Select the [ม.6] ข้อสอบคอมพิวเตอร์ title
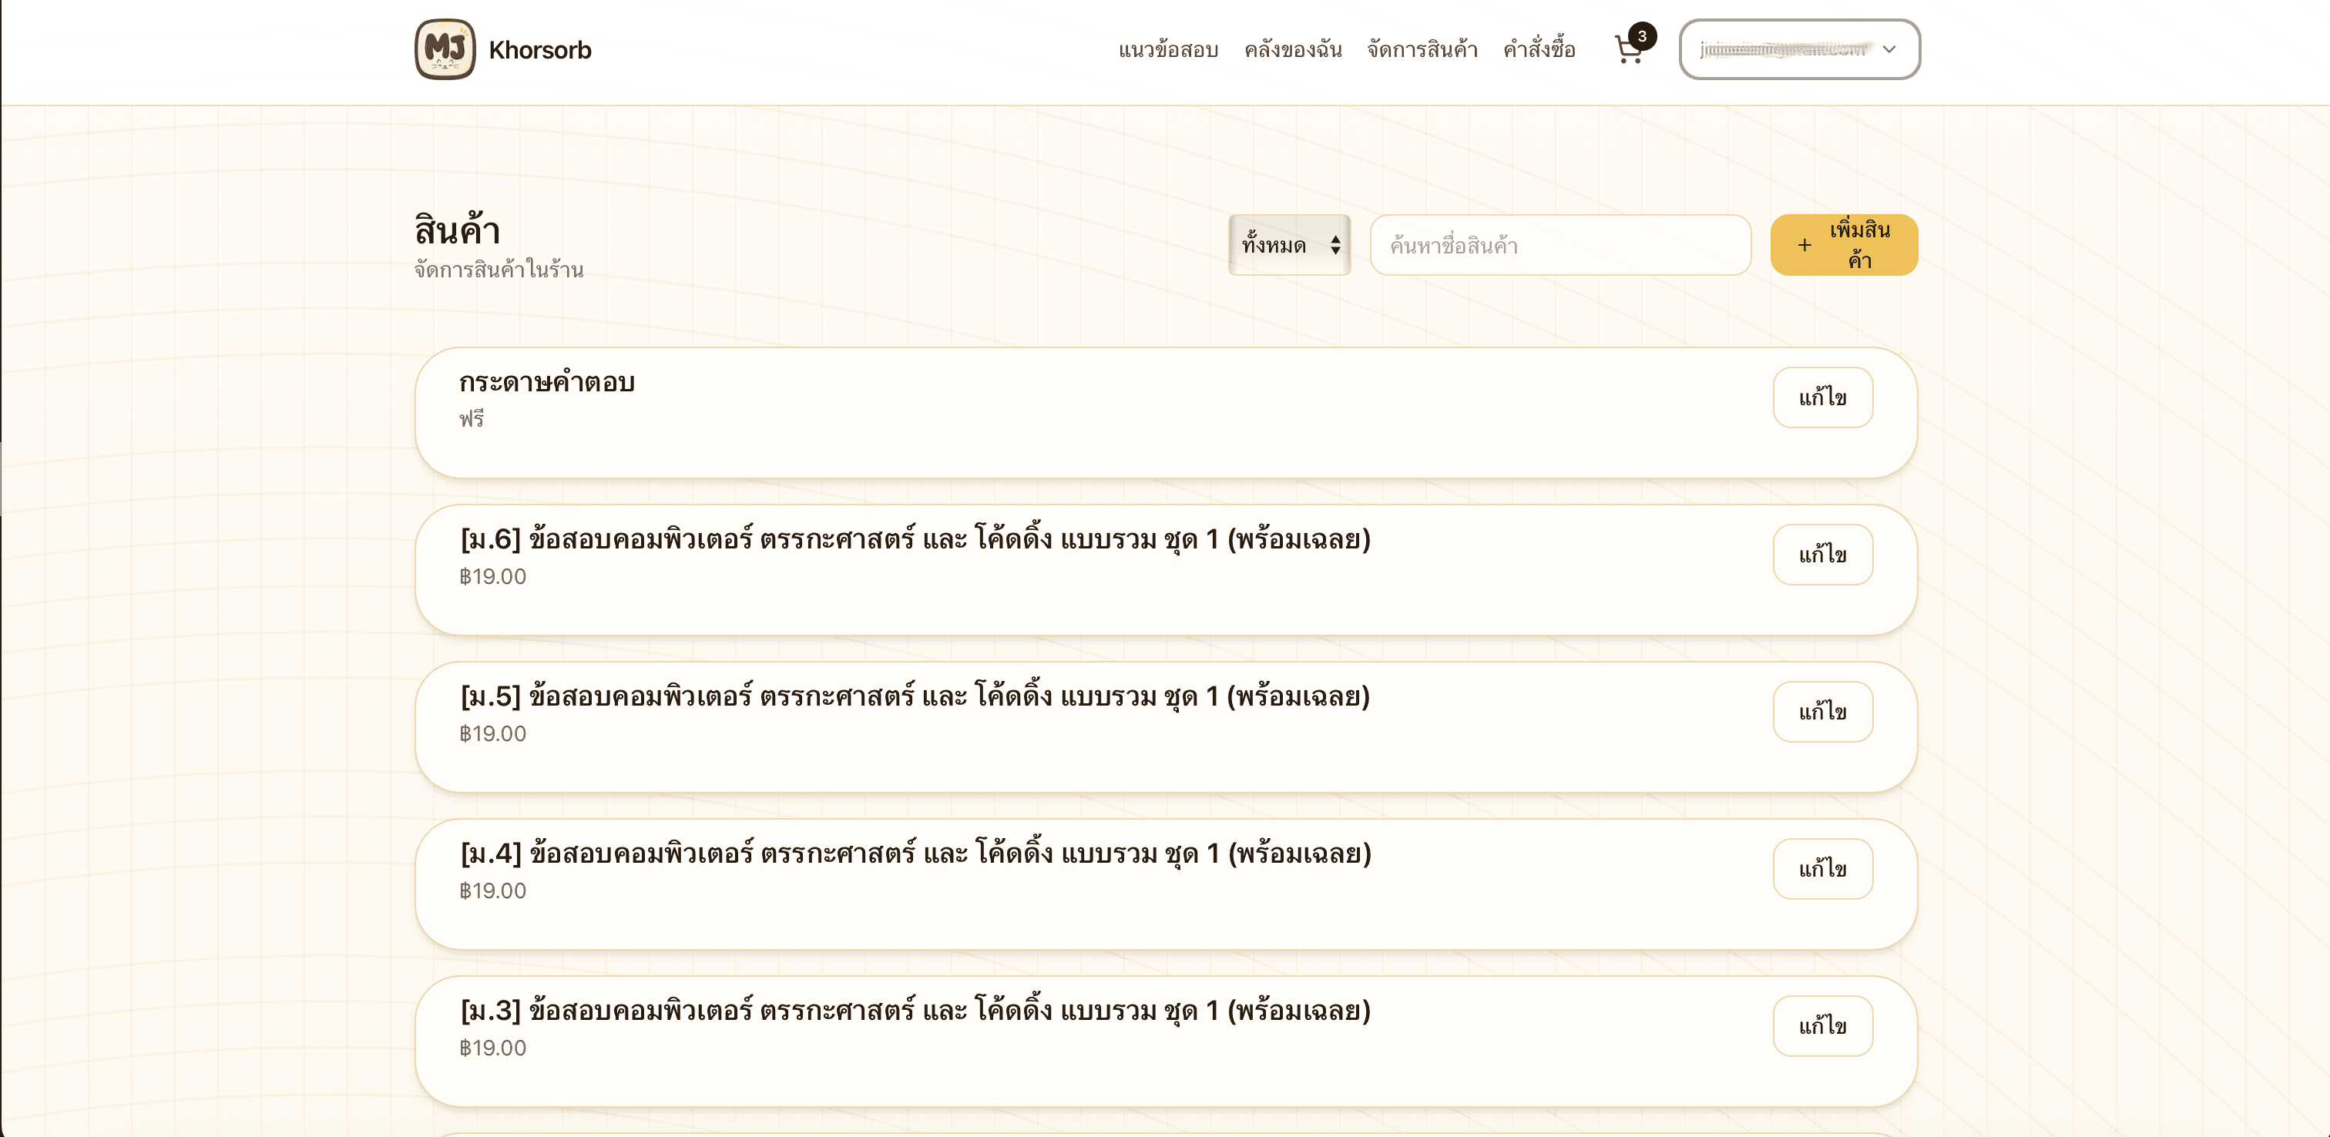 pos(915,539)
